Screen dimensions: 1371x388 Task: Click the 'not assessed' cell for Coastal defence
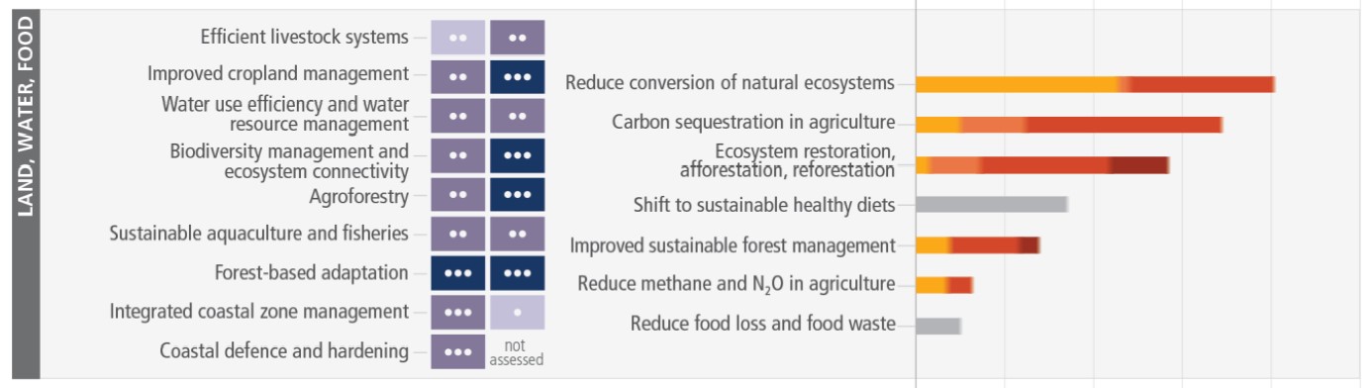tap(517, 352)
